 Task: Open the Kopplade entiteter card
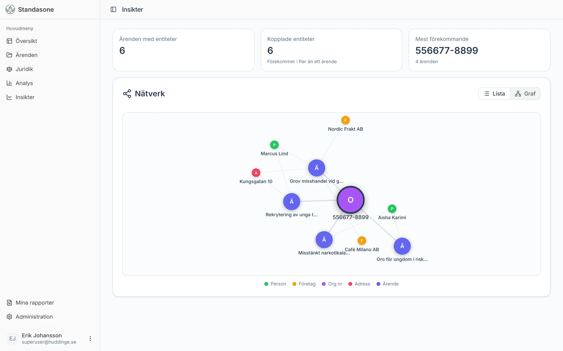pos(331,50)
